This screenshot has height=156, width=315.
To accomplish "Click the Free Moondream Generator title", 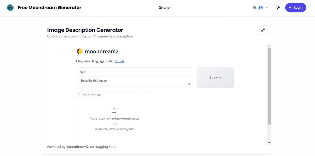I will coord(49,8).
